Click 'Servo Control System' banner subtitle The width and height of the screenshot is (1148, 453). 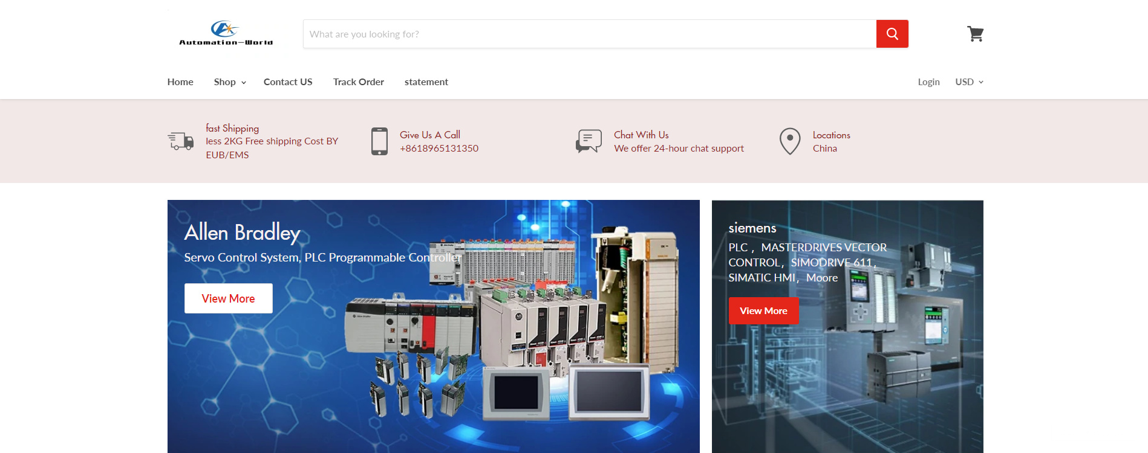point(323,257)
